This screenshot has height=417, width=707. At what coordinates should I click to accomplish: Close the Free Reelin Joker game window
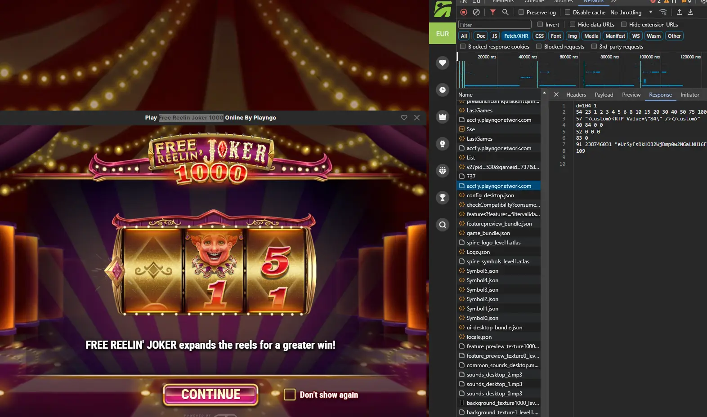417,118
